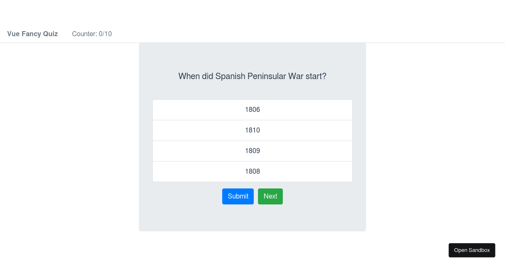Submit the chosen quiz answer
Image resolution: width=505 pixels, height=265 pixels.
238,196
